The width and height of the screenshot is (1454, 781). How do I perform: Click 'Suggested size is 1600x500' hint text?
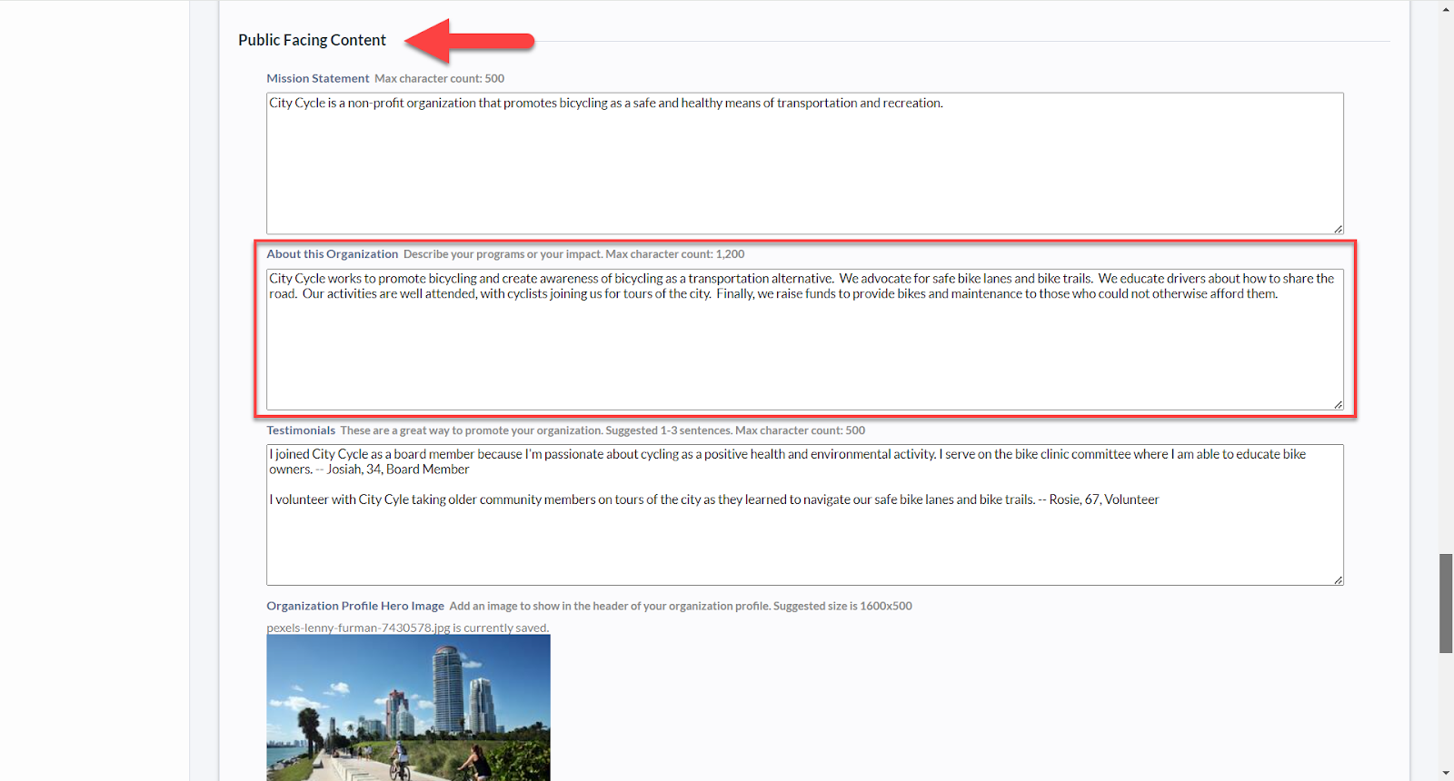click(842, 606)
